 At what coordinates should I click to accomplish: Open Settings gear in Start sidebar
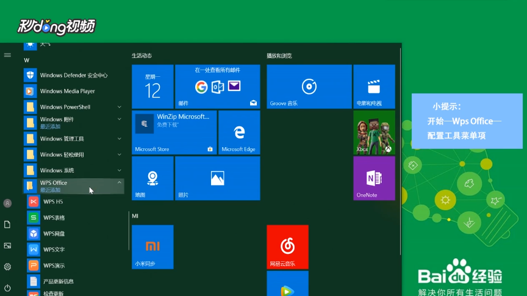[7, 267]
